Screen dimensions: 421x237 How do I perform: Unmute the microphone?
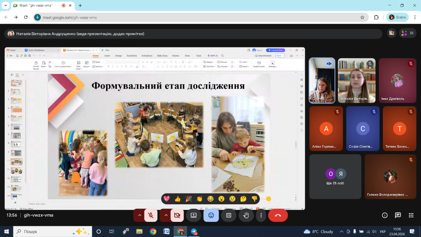click(151, 215)
